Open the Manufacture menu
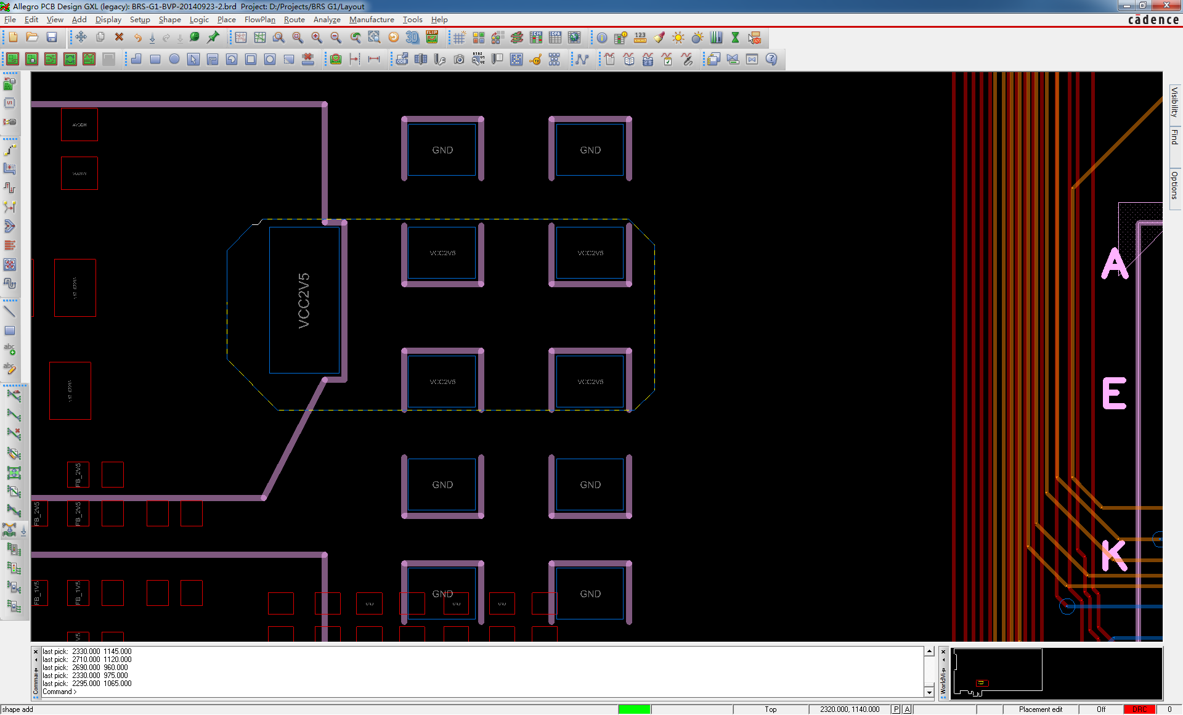The image size is (1183, 715). [x=372, y=20]
